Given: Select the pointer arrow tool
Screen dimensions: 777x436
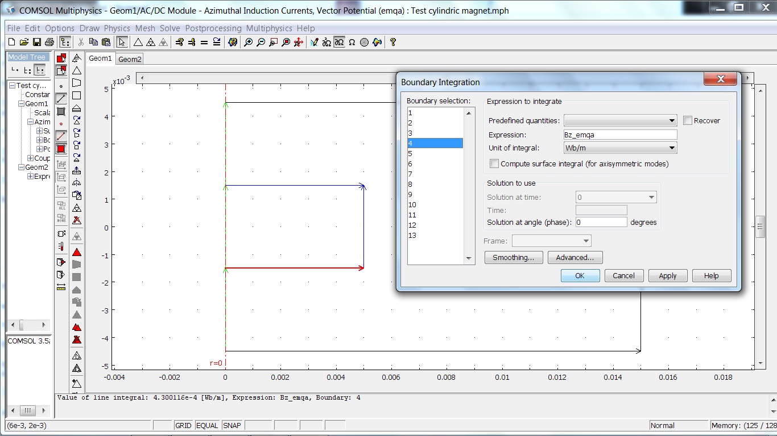Looking at the screenshot, I should (x=122, y=42).
